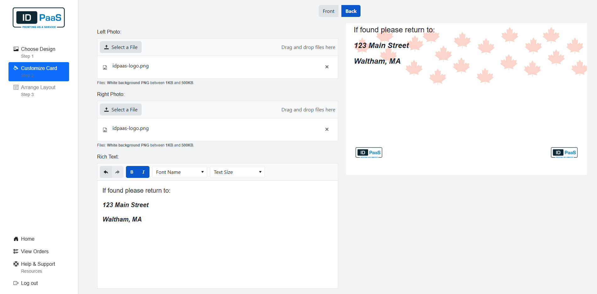Screen dimensions: 597x294
Task: Click the Help & Support lifebuoy icon
Action: click(16, 264)
